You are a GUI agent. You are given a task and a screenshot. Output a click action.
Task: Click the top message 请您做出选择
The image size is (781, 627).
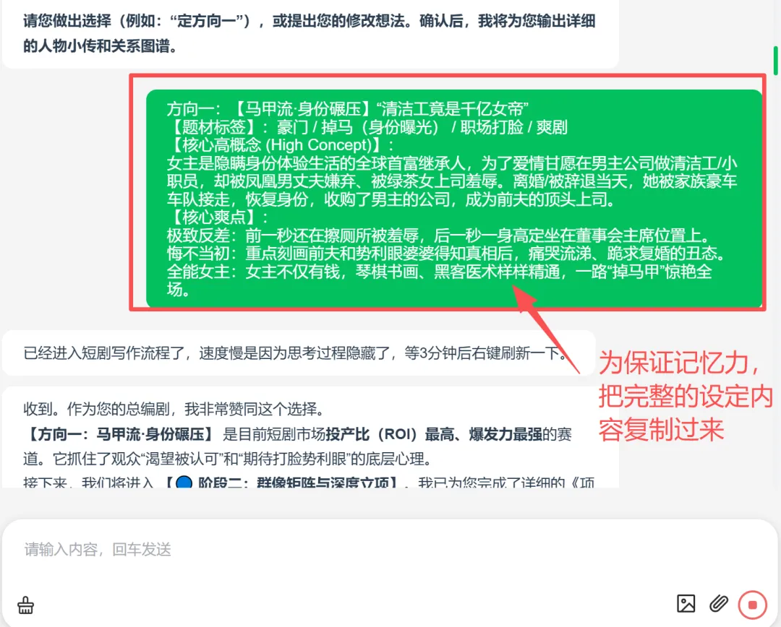[309, 33]
